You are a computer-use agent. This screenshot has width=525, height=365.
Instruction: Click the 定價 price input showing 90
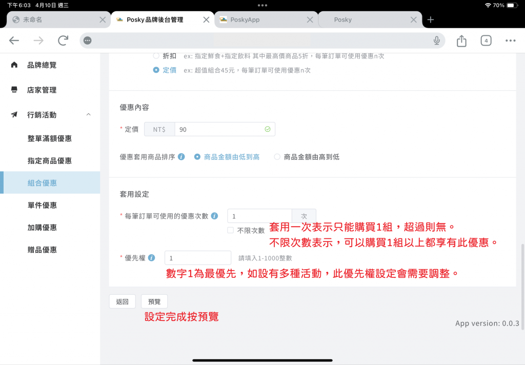tap(225, 129)
